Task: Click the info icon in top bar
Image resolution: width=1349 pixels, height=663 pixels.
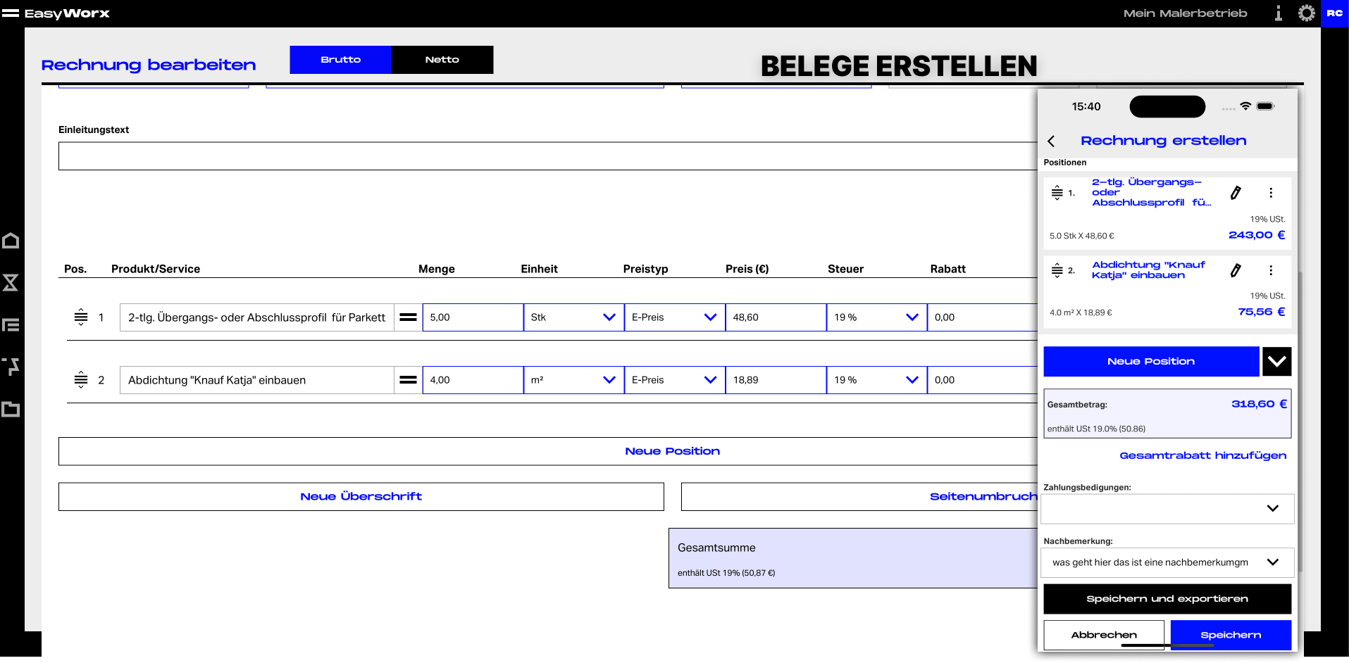Action: pyautogui.click(x=1278, y=13)
